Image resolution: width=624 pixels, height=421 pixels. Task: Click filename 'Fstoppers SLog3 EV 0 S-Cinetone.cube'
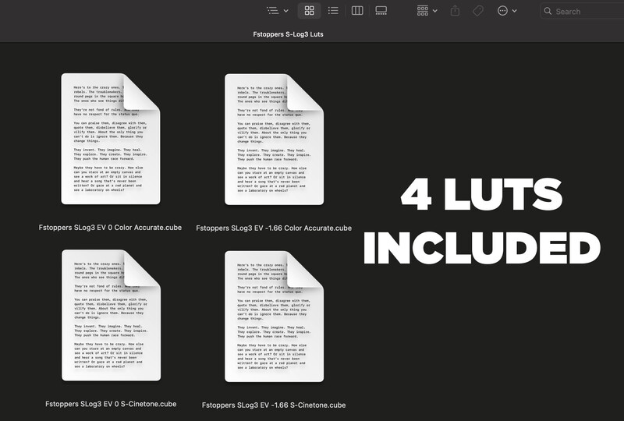point(111,404)
